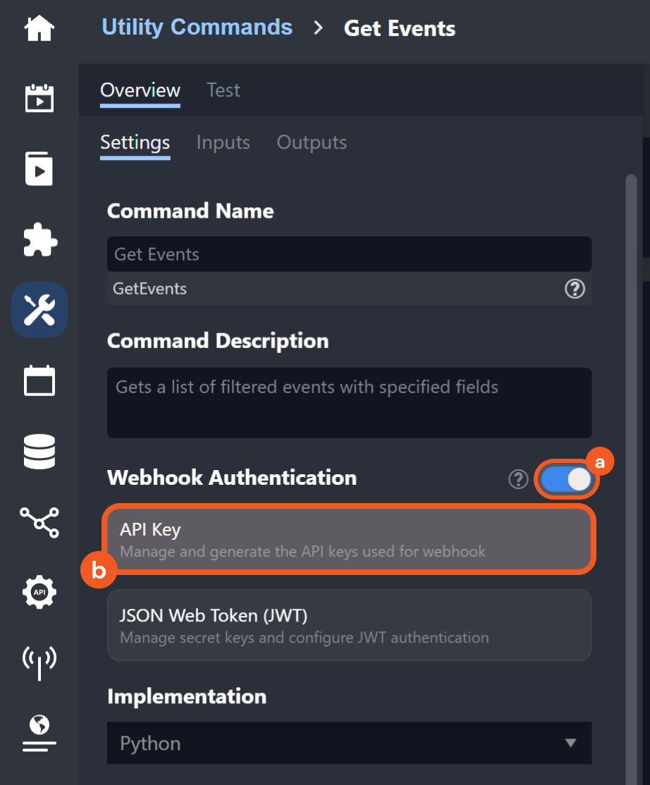This screenshot has width=650, height=785.
Task: Open the calendar playback schedule icon
Action: click(x=39, y=98)
